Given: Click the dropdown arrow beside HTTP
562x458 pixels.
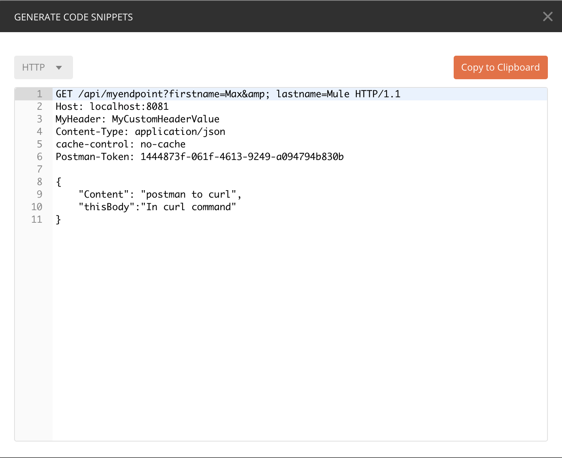Looking at the screenshot, I should coord(59,67).
